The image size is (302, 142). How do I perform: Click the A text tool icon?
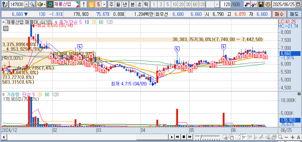(298, 137)
